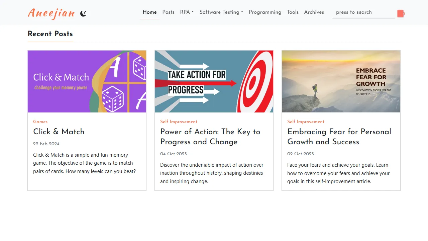Click the red coffee mug icon

coord(401,13)
